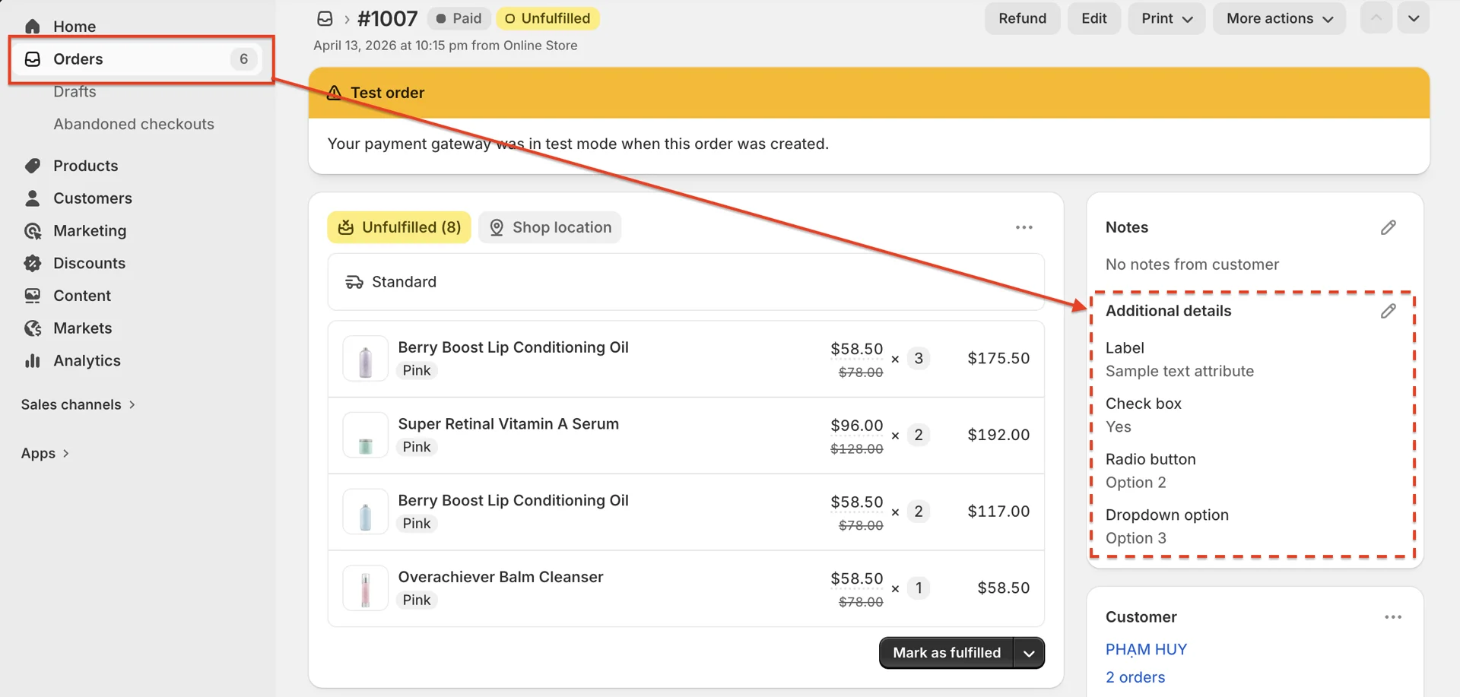Edit Additional details with pencil icon

click(x=1388, y=311)
